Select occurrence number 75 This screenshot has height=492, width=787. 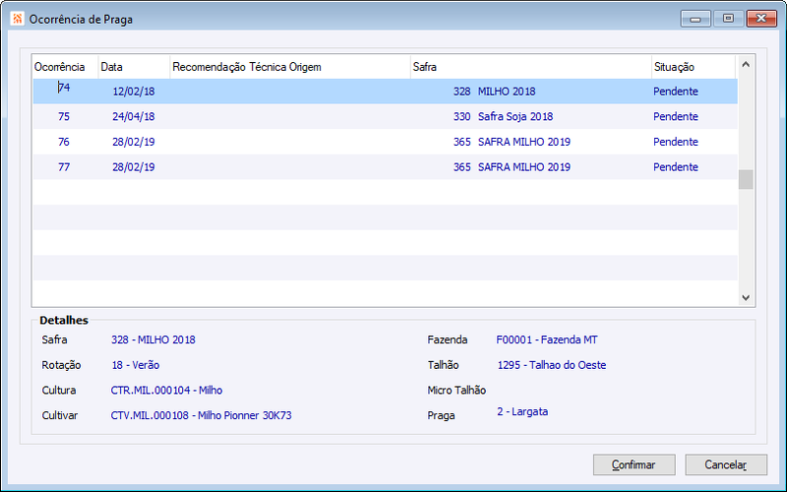coord(64,116)
